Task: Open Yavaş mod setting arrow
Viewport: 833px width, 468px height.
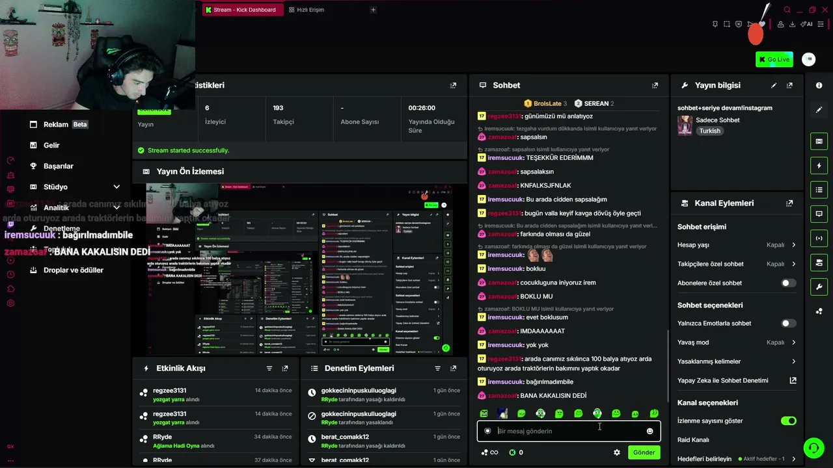Action: (x=793, y=343)
